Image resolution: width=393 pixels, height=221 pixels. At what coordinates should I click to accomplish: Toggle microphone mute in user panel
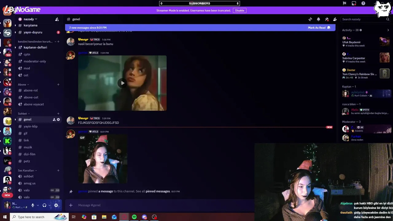click(x=33, y=205)
